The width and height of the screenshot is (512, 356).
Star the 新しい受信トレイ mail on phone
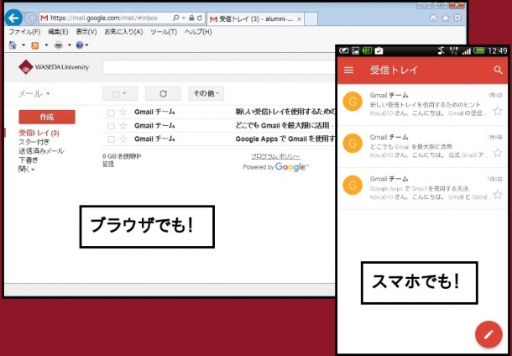(497, 111)
